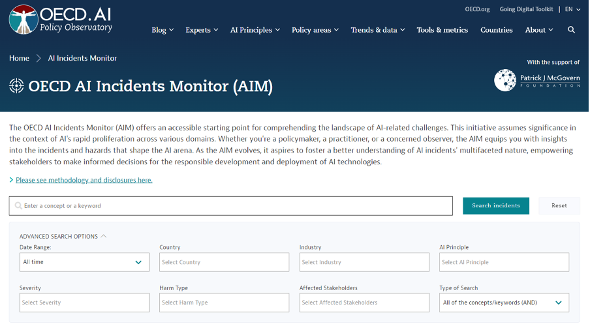Open the Select Country field
Image resolution: width=590 pixels, height=326 pixels.
pos(225,262)
